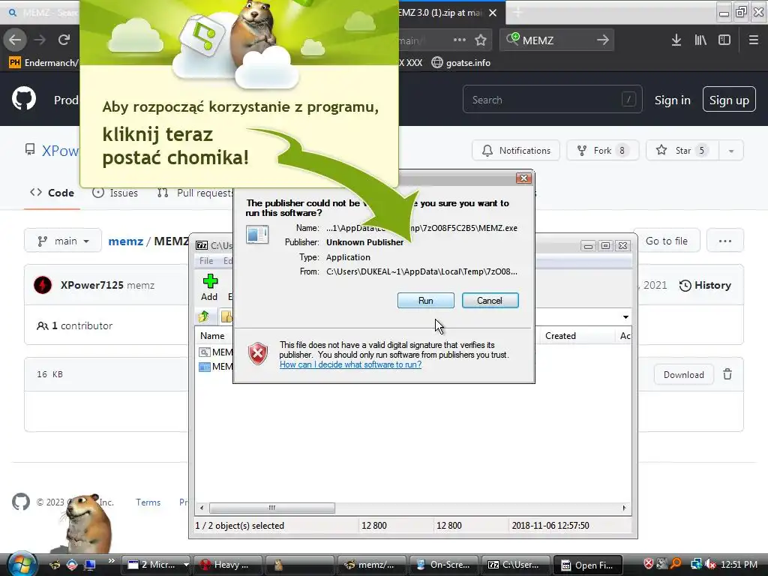
Task: Select the first MEM file row in 7-Zip
Action: click(215, 352)
